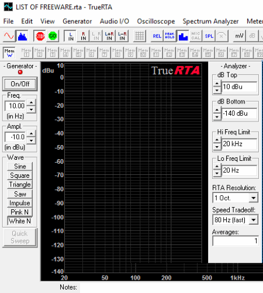
Task: Open the Generator menu
Action: click(77, 21)
